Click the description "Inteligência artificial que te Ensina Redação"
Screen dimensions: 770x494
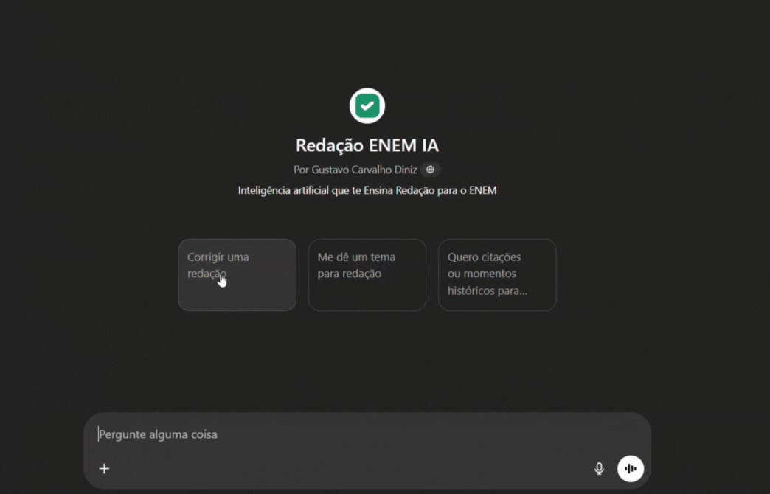367,190
